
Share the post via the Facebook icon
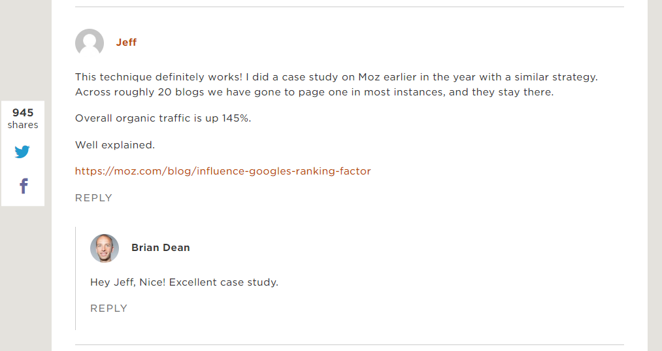pyautogui.click(x=24, y=186)
